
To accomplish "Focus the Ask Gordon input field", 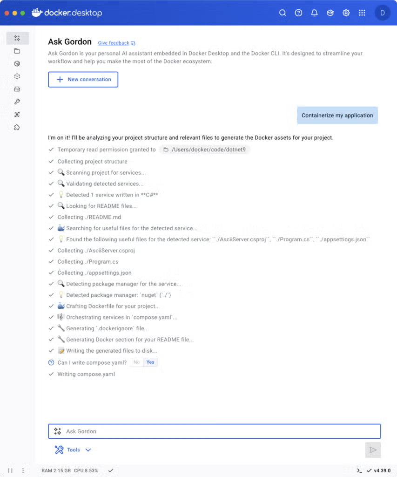I will [x=214, y=431].
